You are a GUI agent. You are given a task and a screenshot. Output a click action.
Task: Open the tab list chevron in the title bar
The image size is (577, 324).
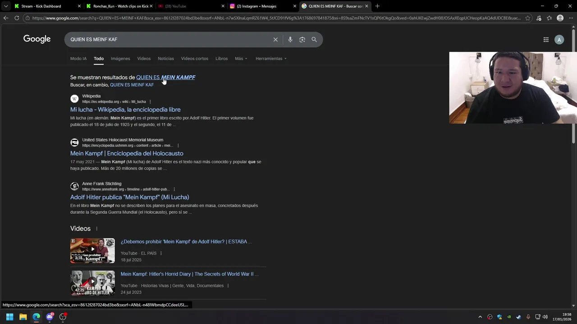point(6,6)
